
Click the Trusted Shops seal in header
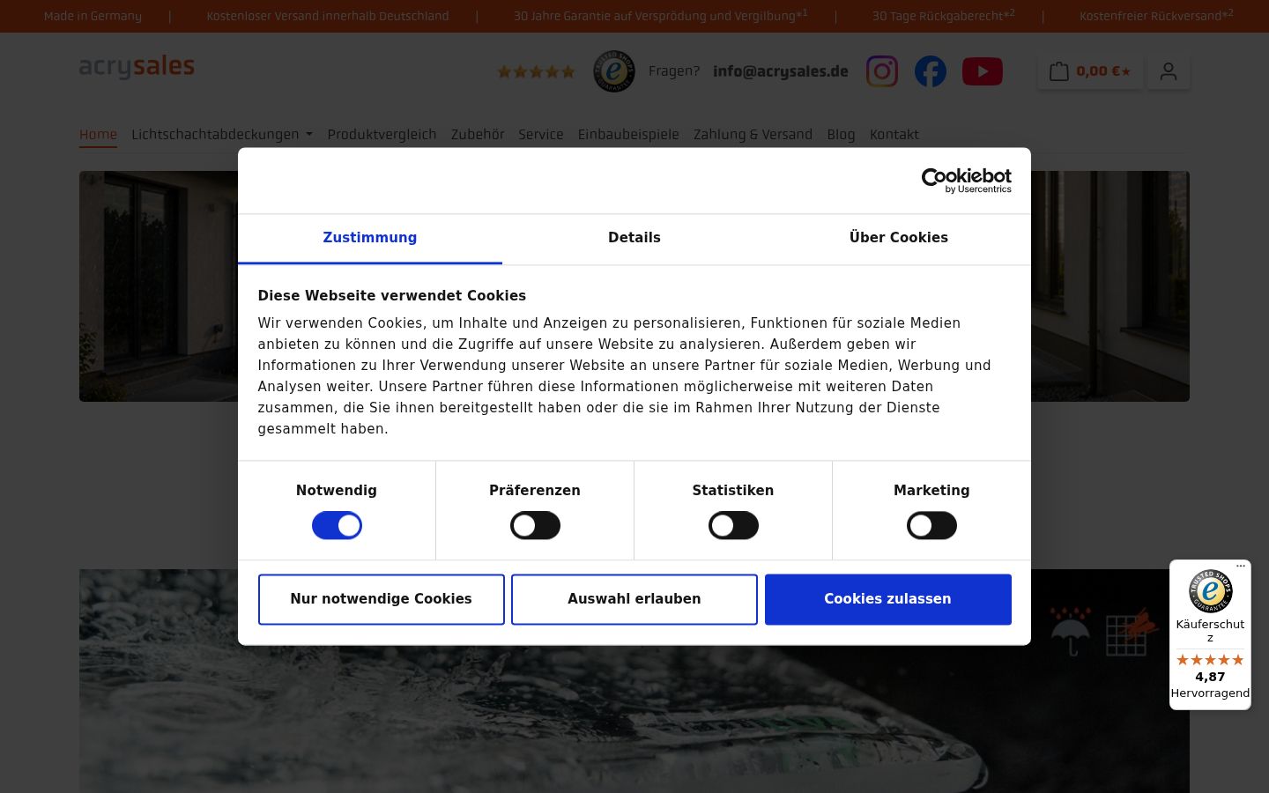(x=613, y=71)
